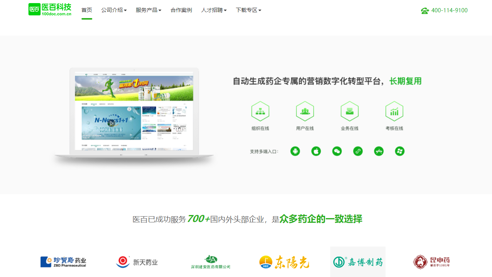Click the 医百科技 logo

[50, 9]
